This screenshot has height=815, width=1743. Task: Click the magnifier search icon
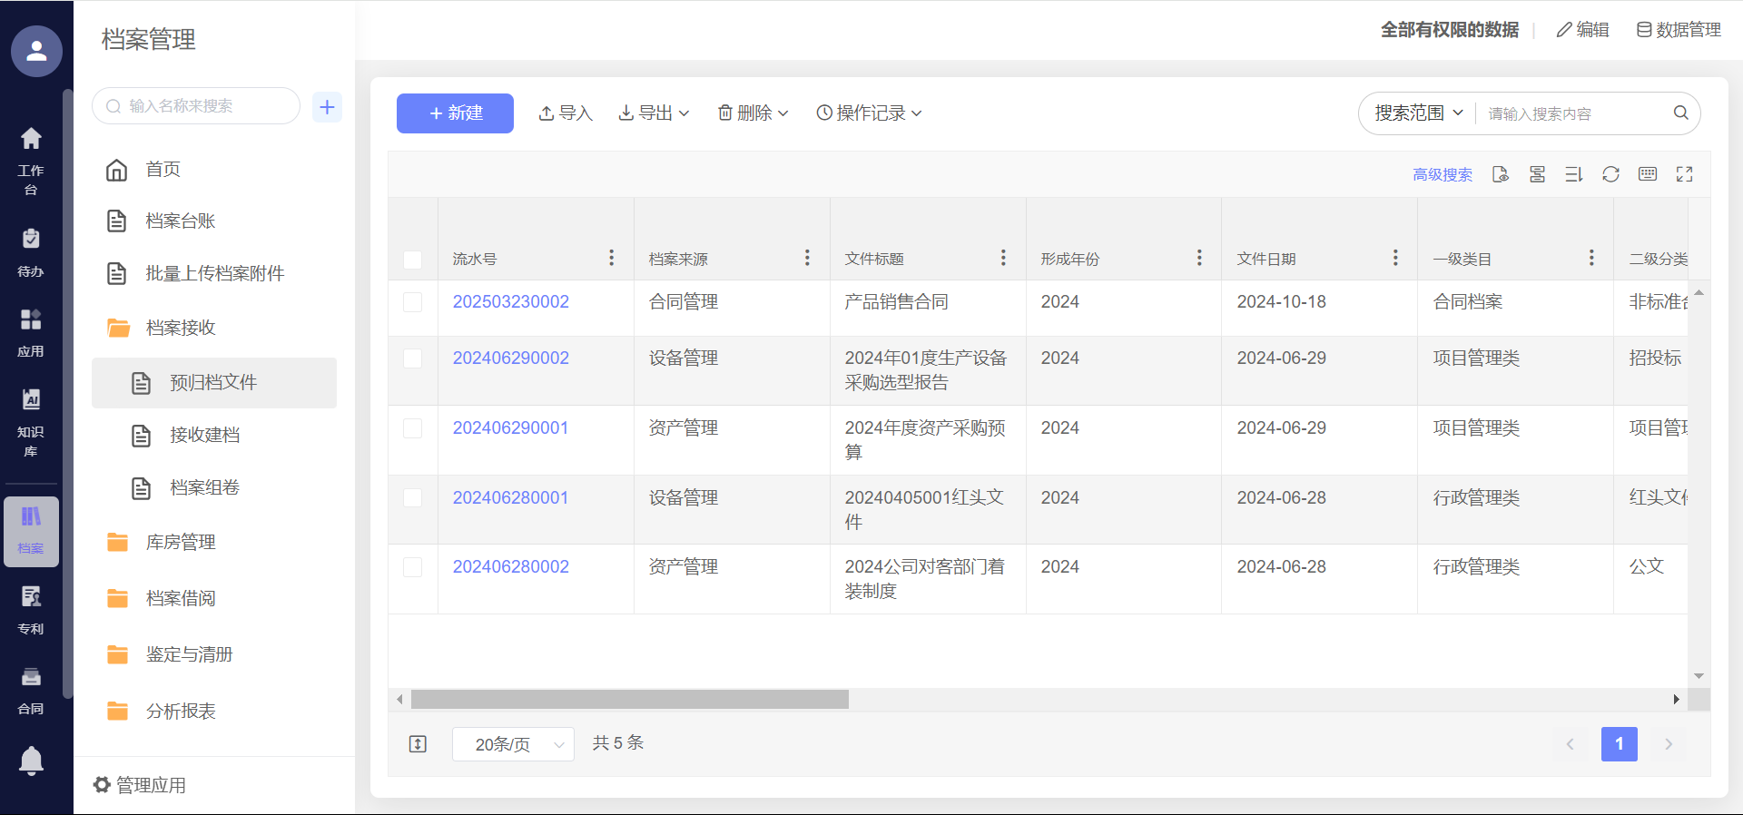[1680, 113]
